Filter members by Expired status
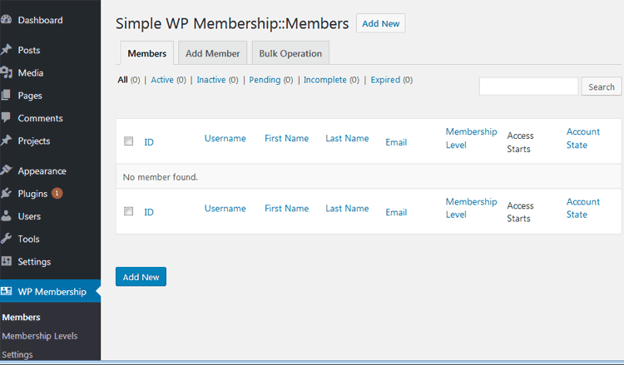The width and height of the screenshot is (624, 365). [x=385, y=80]
